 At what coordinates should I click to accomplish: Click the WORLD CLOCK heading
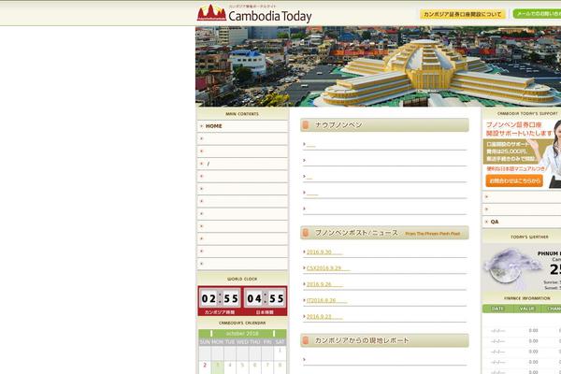click(x=242, y=280)
